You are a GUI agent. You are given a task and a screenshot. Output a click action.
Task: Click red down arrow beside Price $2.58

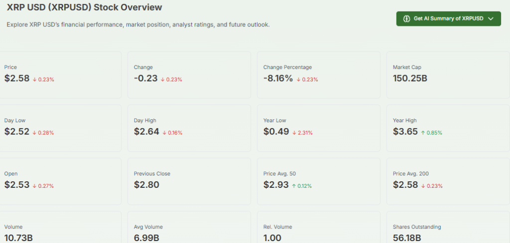(35, 80)
